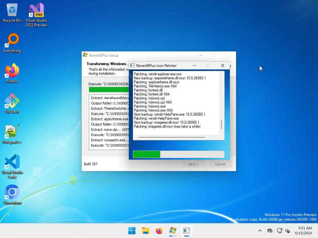Open File Explorer in the taskbar

point(145,231)
